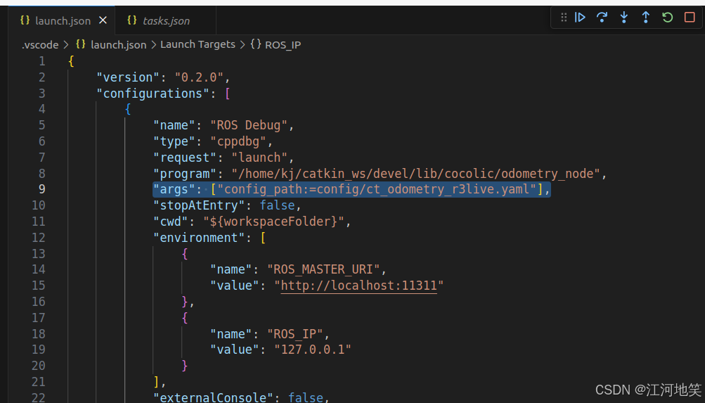Click the "program" key

click(185, 174)
